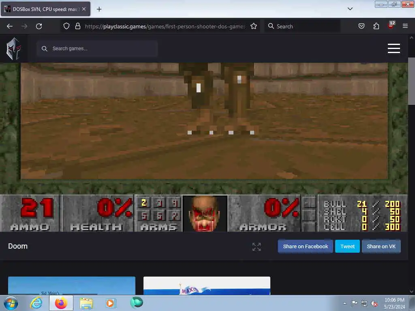Open the site hamburger menu
Viewport: 415px width, 311px height.
point(394,49)
